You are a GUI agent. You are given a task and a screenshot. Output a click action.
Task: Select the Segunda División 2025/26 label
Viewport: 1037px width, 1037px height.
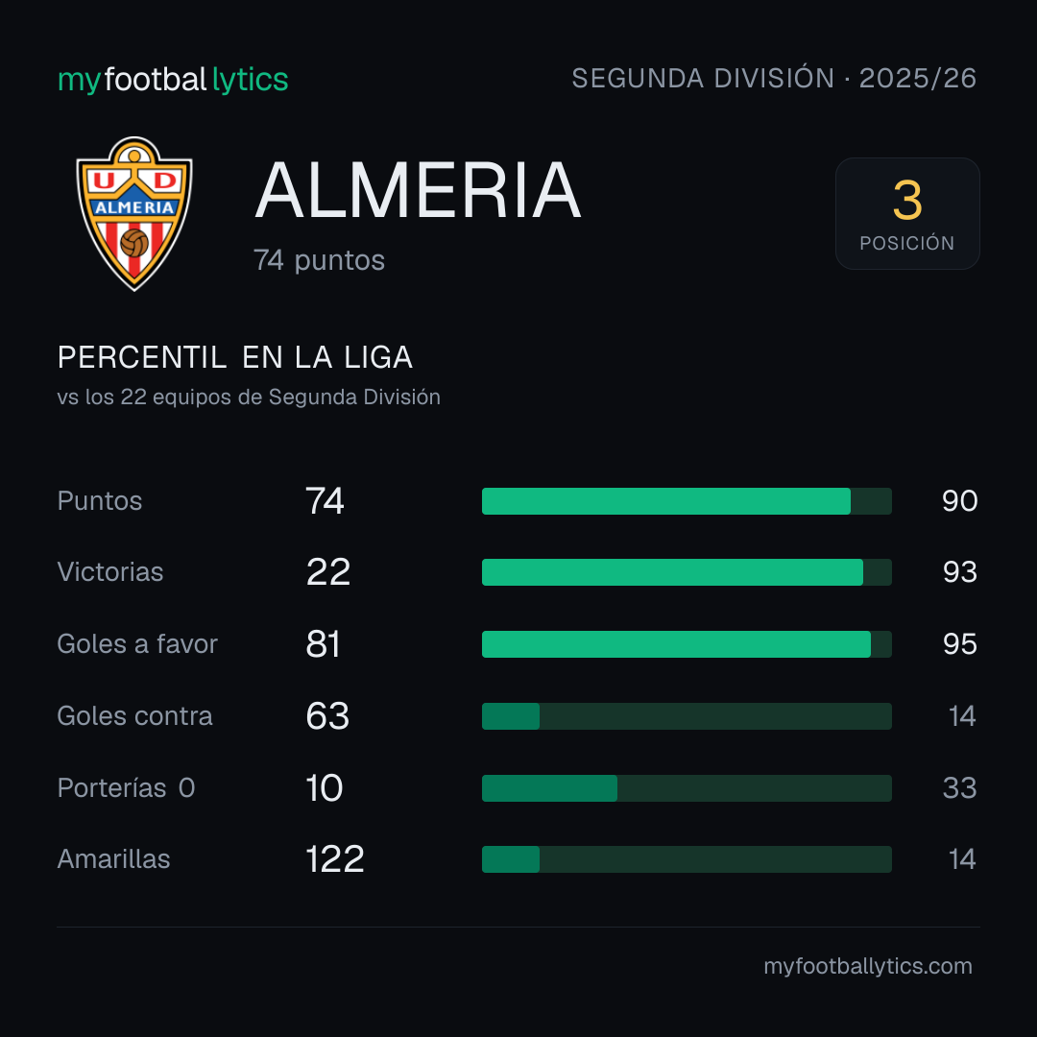pos(774,78)
